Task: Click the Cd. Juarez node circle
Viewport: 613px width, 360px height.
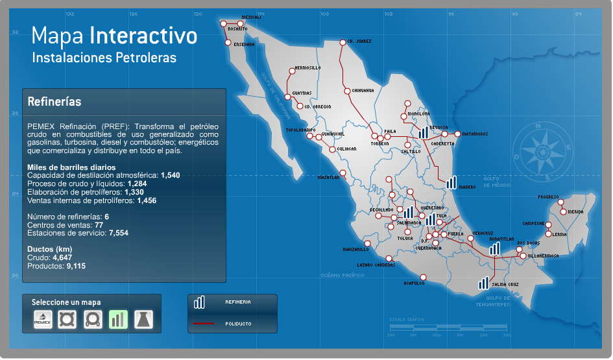Action: coord(343,42)
